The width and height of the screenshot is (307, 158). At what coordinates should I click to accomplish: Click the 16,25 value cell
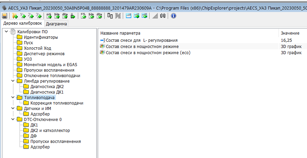[x=286, y=40]
